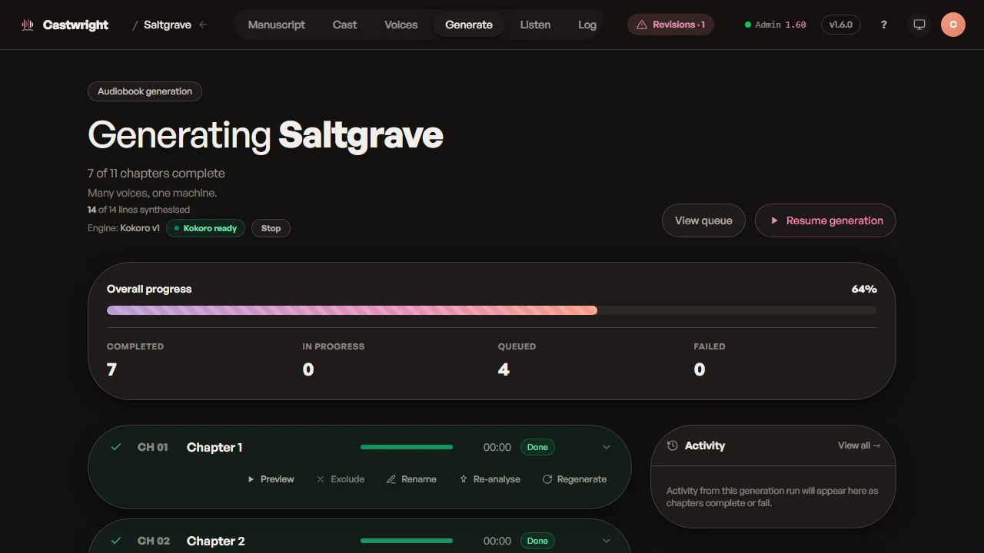The image size is (984, 553).
Task: Open the Manuscript tab
Action: [277, 25]
